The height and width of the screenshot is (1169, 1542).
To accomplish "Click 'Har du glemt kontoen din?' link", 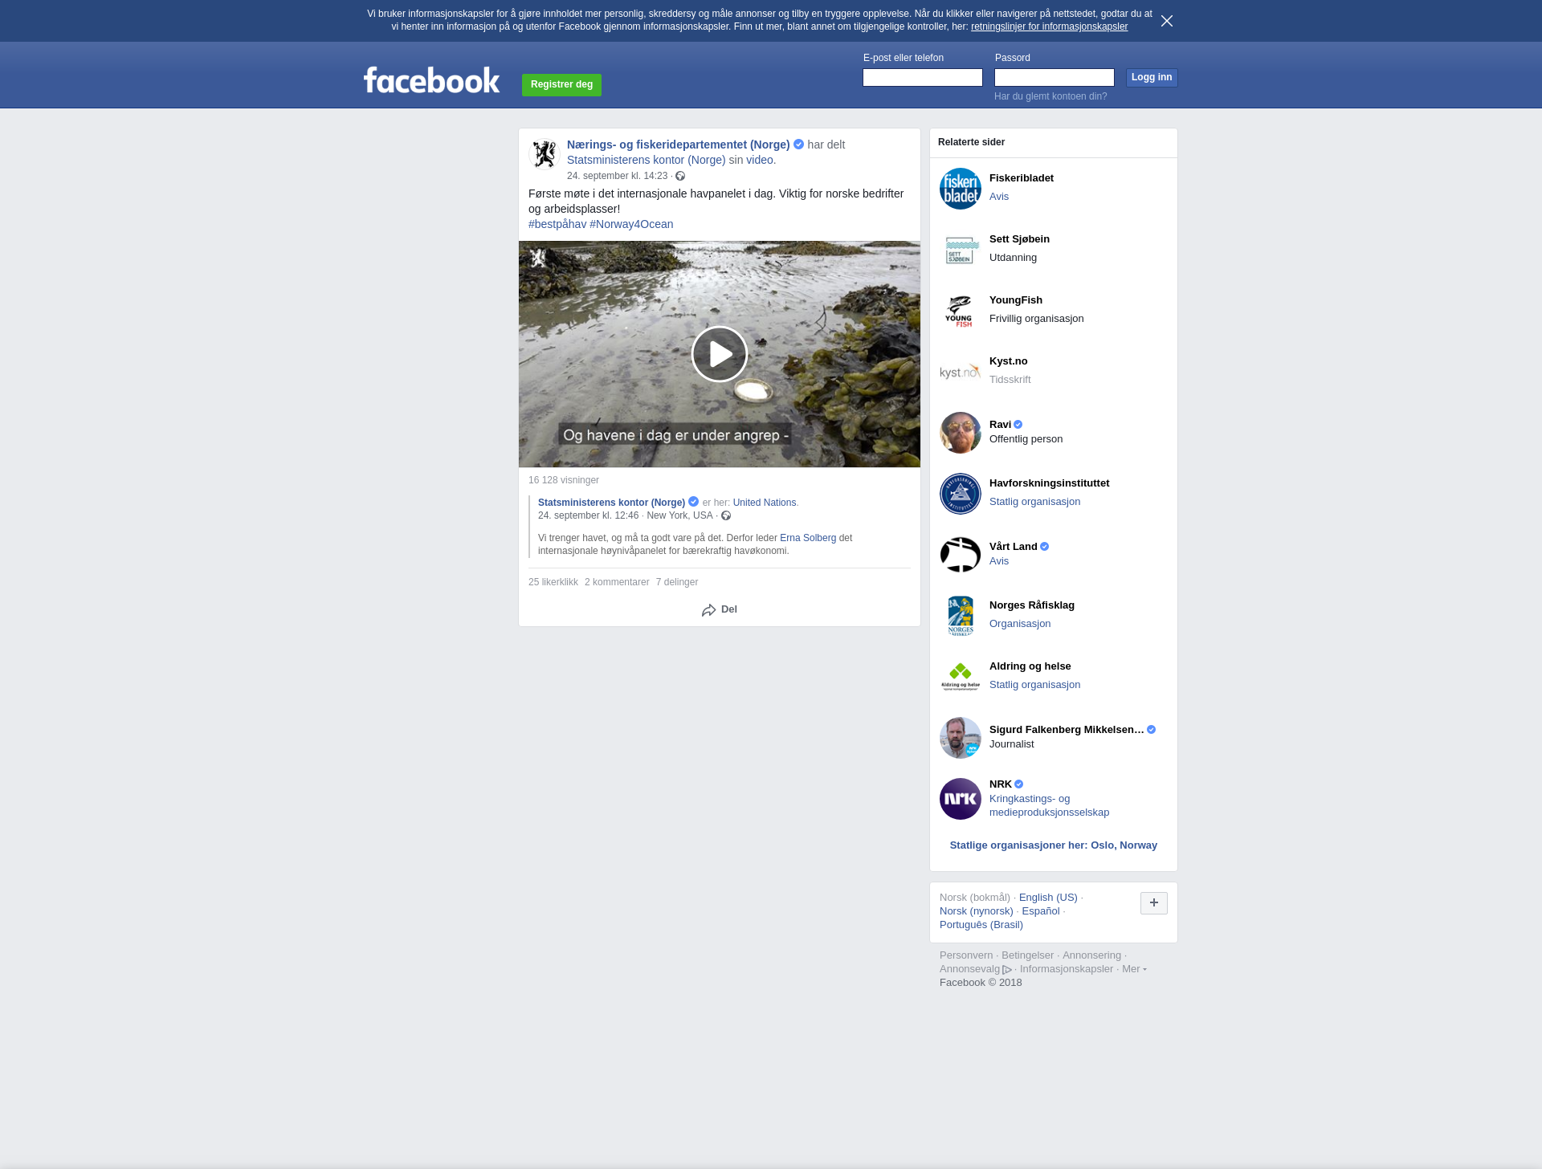I will click(1050, 96).
